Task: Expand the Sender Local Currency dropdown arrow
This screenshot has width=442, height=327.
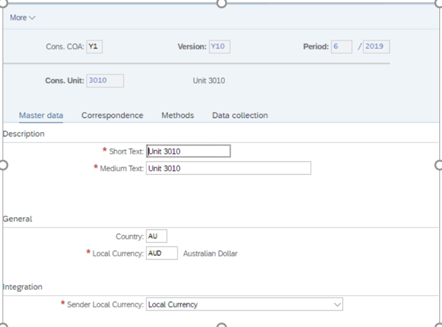Action: pos(337,305)
